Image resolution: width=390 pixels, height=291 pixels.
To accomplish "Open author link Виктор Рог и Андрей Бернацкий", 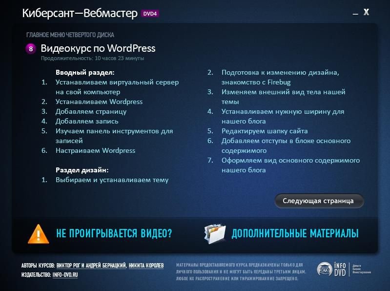I will [91, 266].
